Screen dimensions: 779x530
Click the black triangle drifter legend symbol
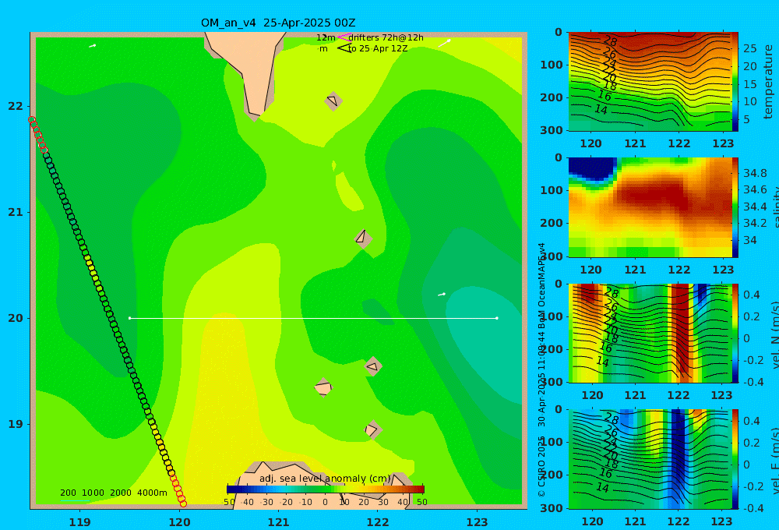coord(344,48)
